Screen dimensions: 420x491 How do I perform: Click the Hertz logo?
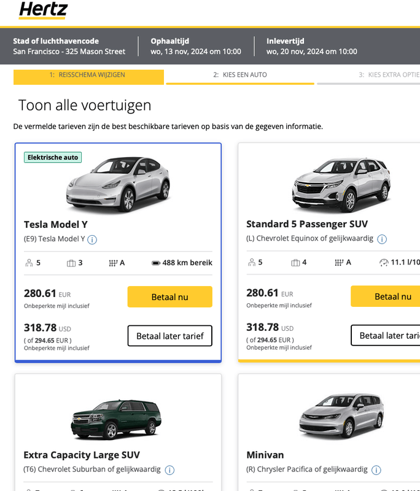pyautogui.click(x=43, y=10)
